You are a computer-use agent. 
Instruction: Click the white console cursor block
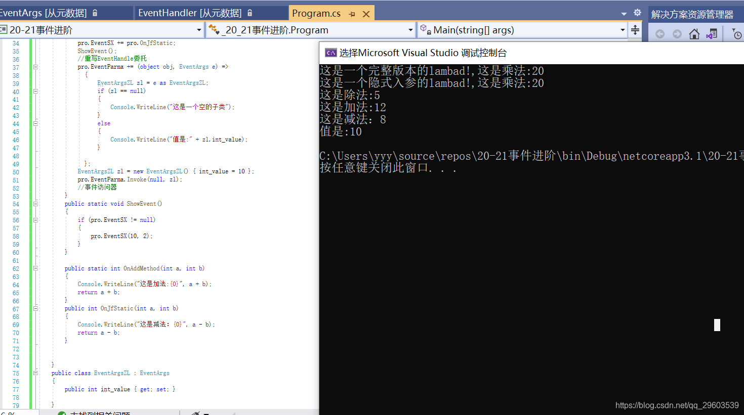pyautogui.click(x=717, y=325)
